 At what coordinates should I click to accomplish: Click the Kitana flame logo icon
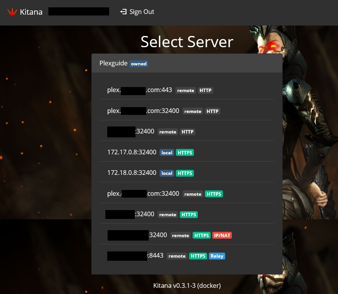point(12,12)
